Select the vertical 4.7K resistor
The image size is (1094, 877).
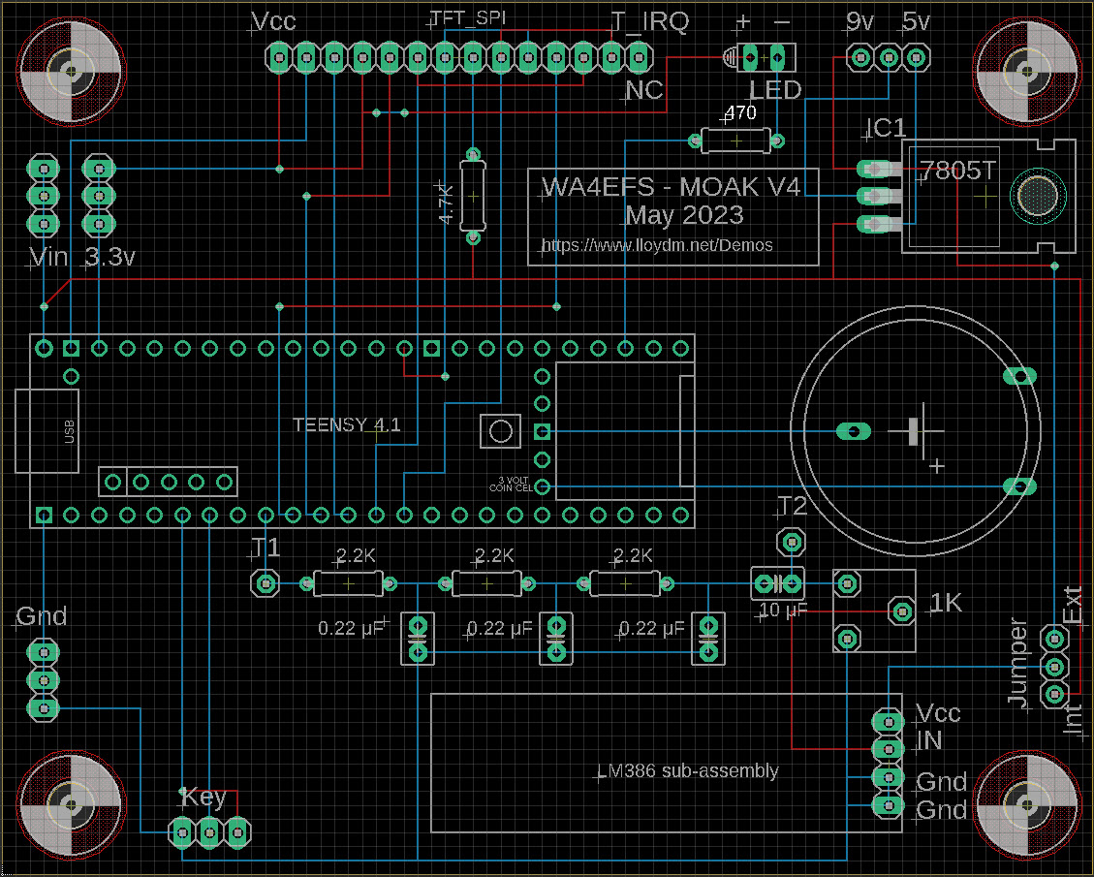coord(473,196)
